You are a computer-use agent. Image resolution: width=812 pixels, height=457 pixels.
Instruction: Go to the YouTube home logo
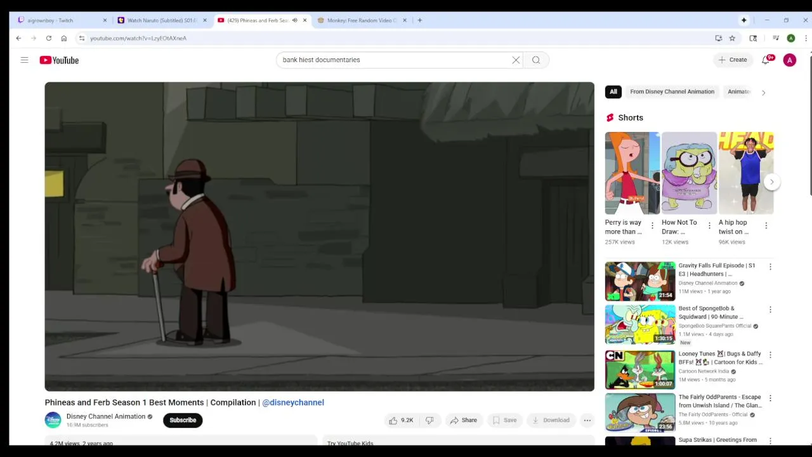[59, 60]
